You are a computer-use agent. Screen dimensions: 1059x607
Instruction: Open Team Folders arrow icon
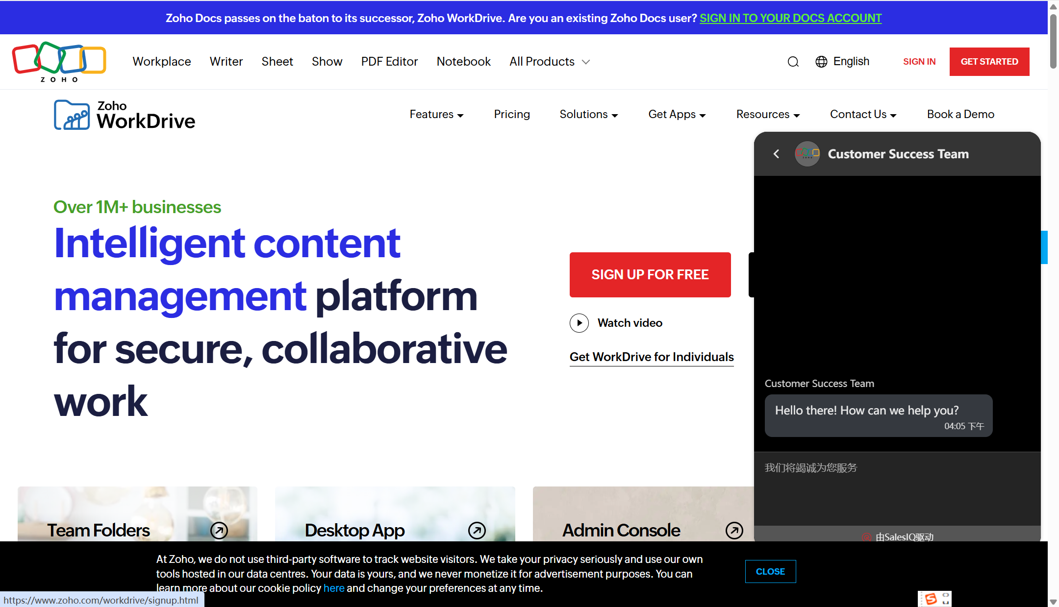[x=219, y=530]
